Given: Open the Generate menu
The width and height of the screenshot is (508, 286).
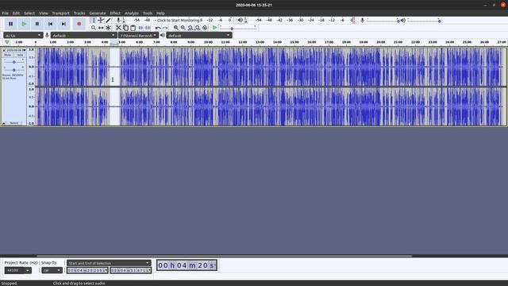Looking at the screenshot, I should [x=98, y=14].
